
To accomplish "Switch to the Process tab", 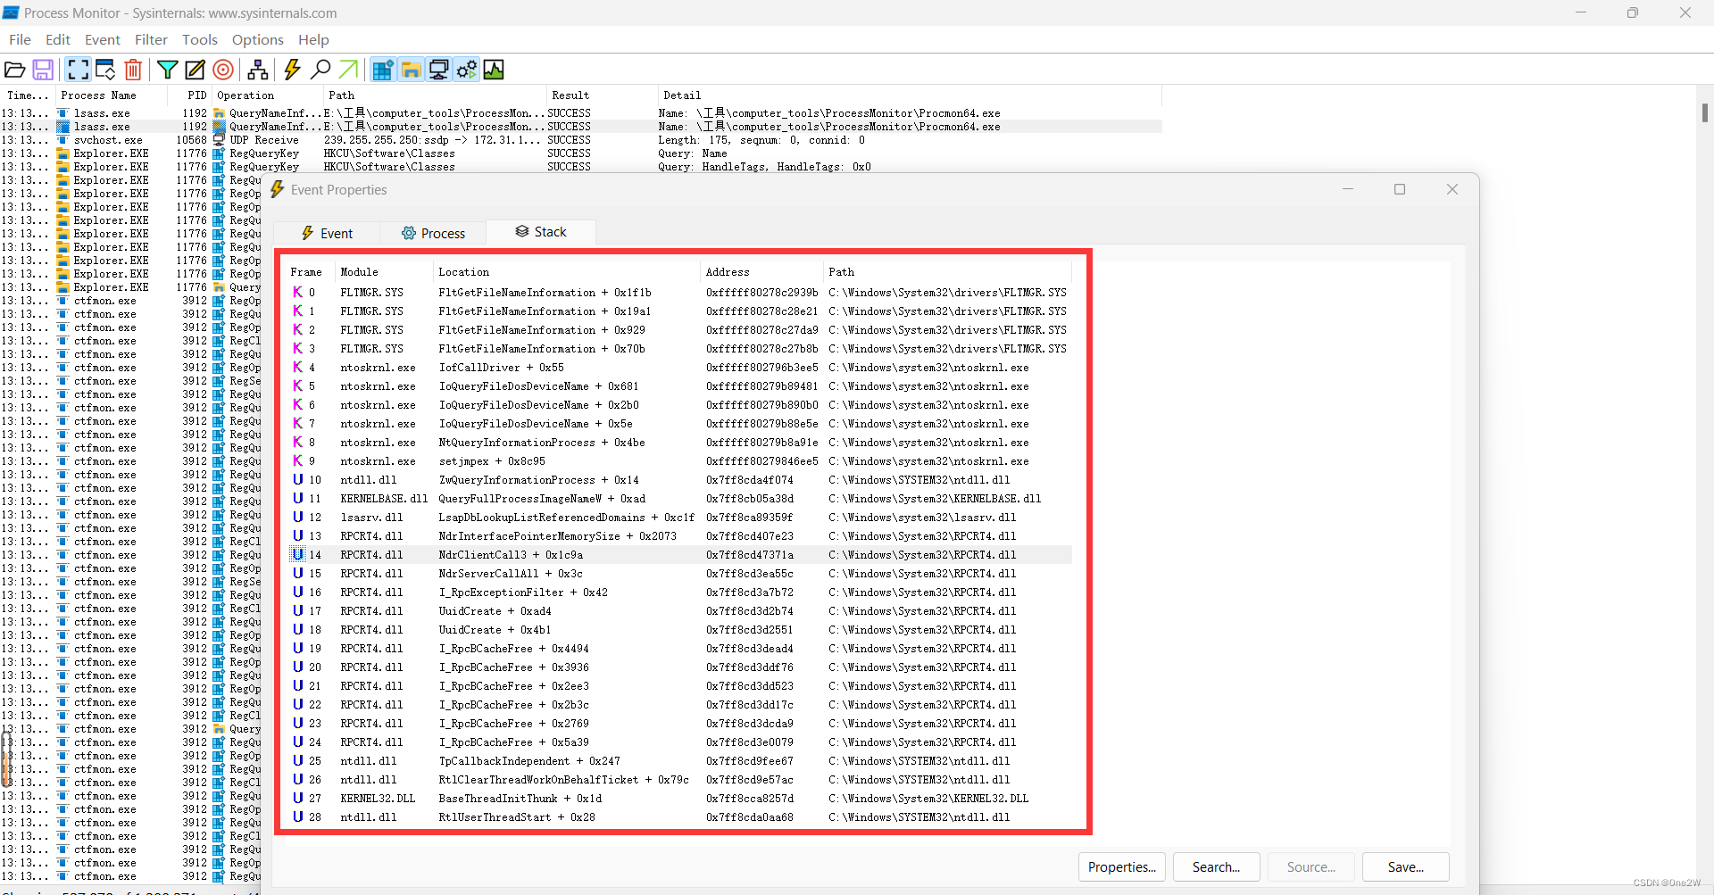I will pos(434,233).
